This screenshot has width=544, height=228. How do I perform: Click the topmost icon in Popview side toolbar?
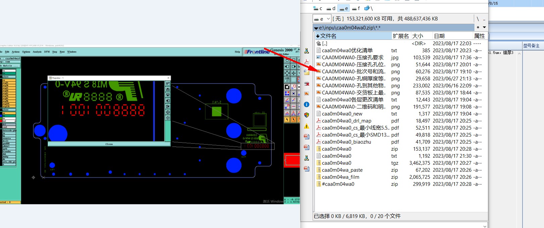pos(168,84)
